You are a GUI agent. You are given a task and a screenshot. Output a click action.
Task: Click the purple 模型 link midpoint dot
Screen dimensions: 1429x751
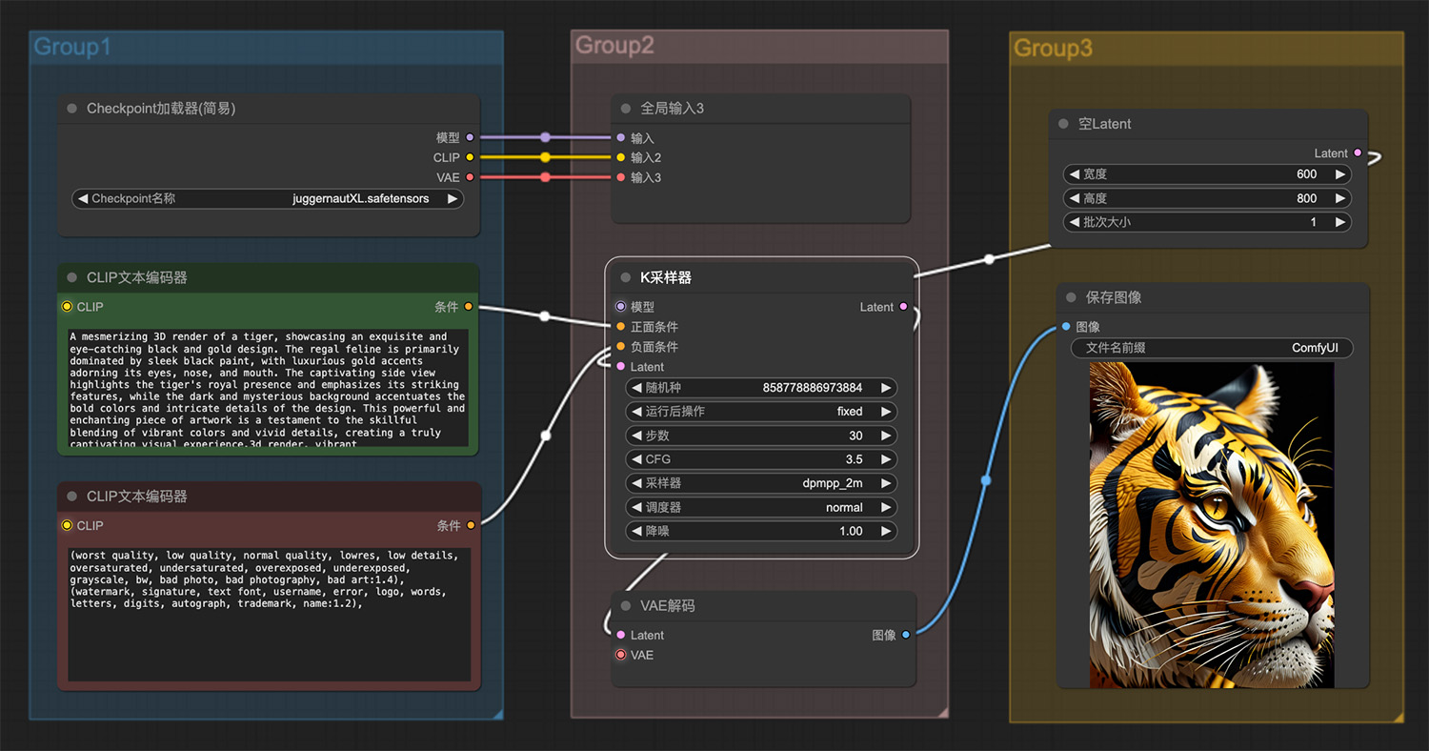pos(545,137)
